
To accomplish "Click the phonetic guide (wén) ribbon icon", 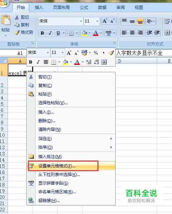I will coord(108,33).
